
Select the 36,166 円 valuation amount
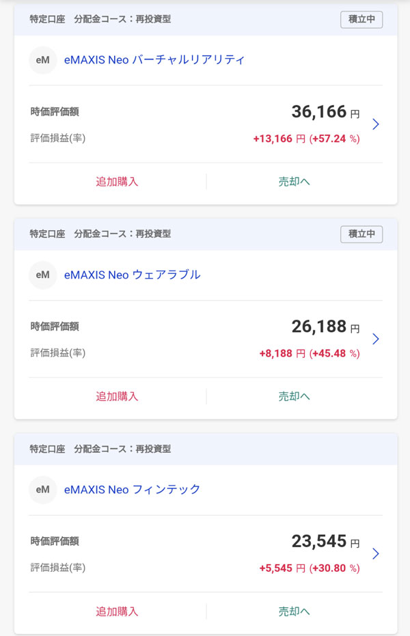(x=325, y=112)
